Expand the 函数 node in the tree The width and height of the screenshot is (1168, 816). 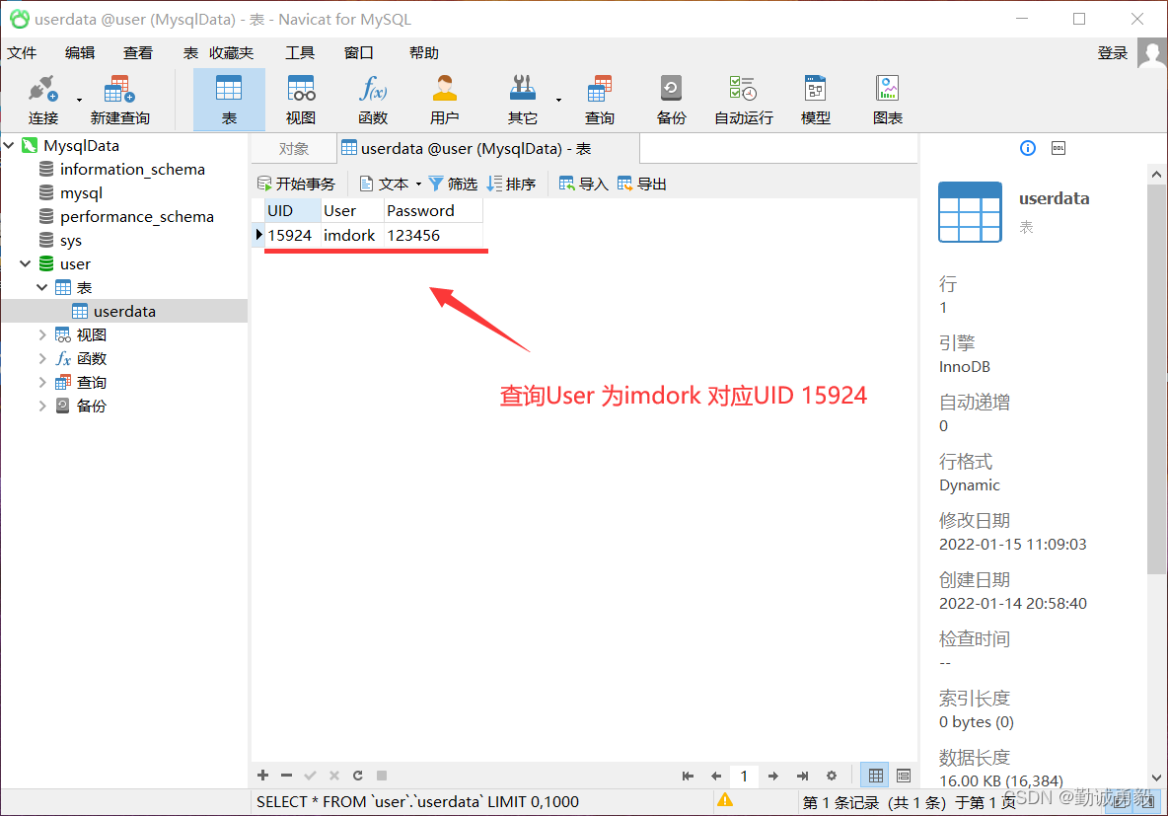tap(42, 358)
